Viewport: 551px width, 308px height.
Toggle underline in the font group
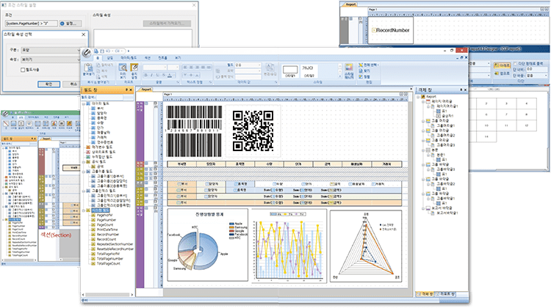(x=158, y=75)
